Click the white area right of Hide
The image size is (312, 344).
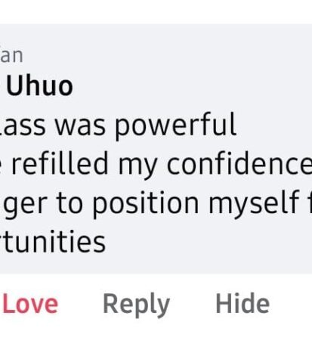[x=291, y=304]
